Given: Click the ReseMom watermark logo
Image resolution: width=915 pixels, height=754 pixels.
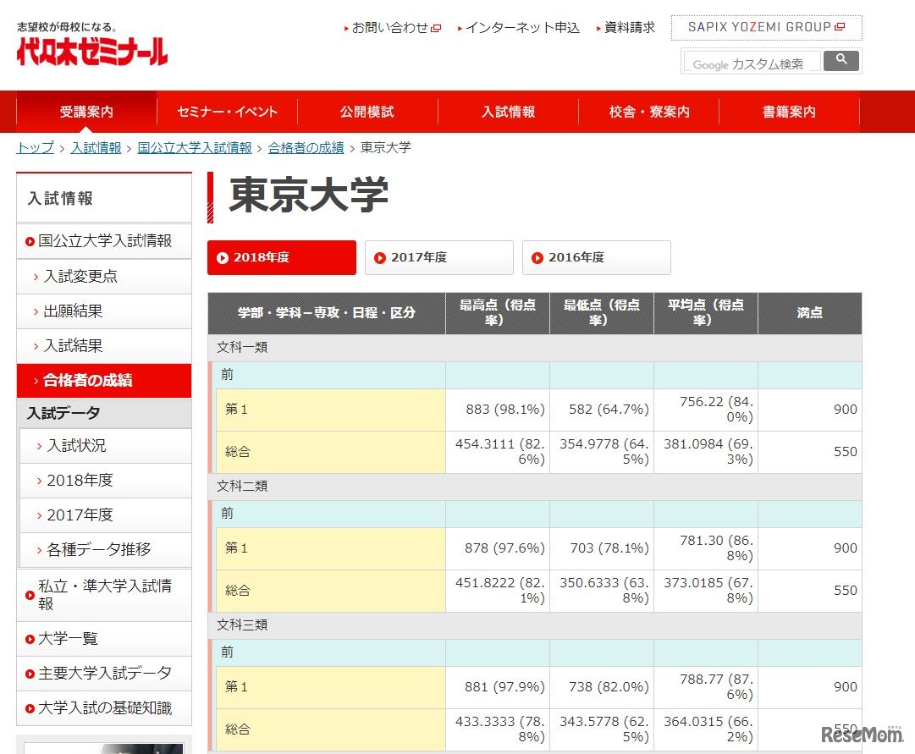Looking at the screenshot, I should coord(861,734).
